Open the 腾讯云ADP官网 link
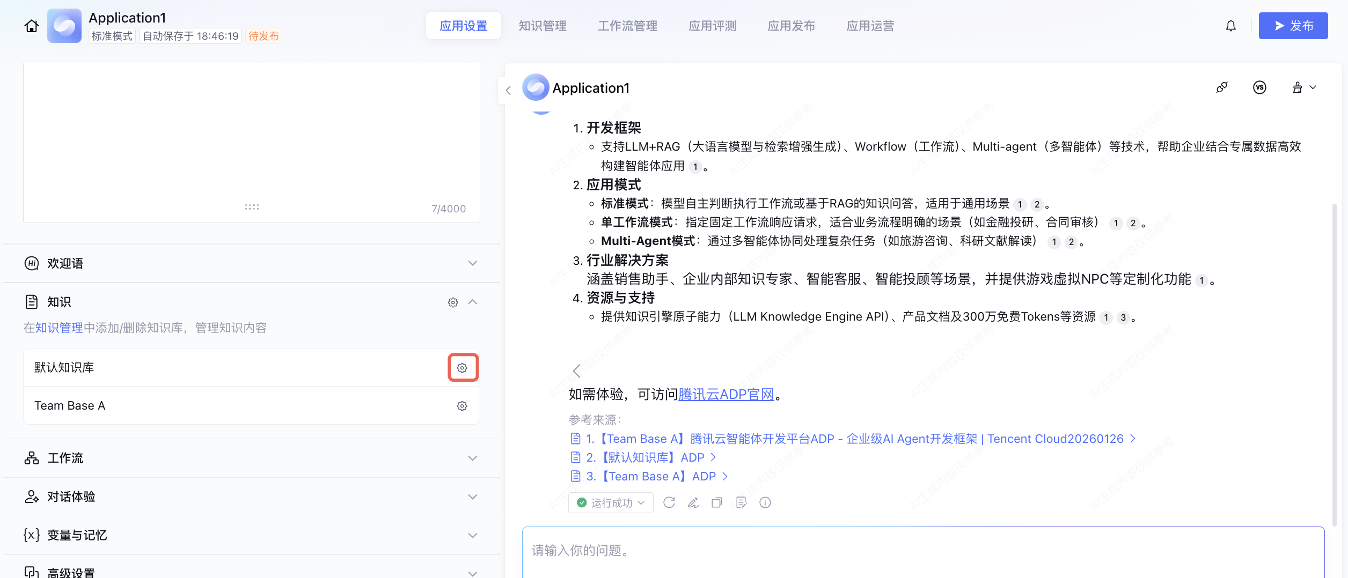Screen dimensions: 1348x578 point(726,395)
